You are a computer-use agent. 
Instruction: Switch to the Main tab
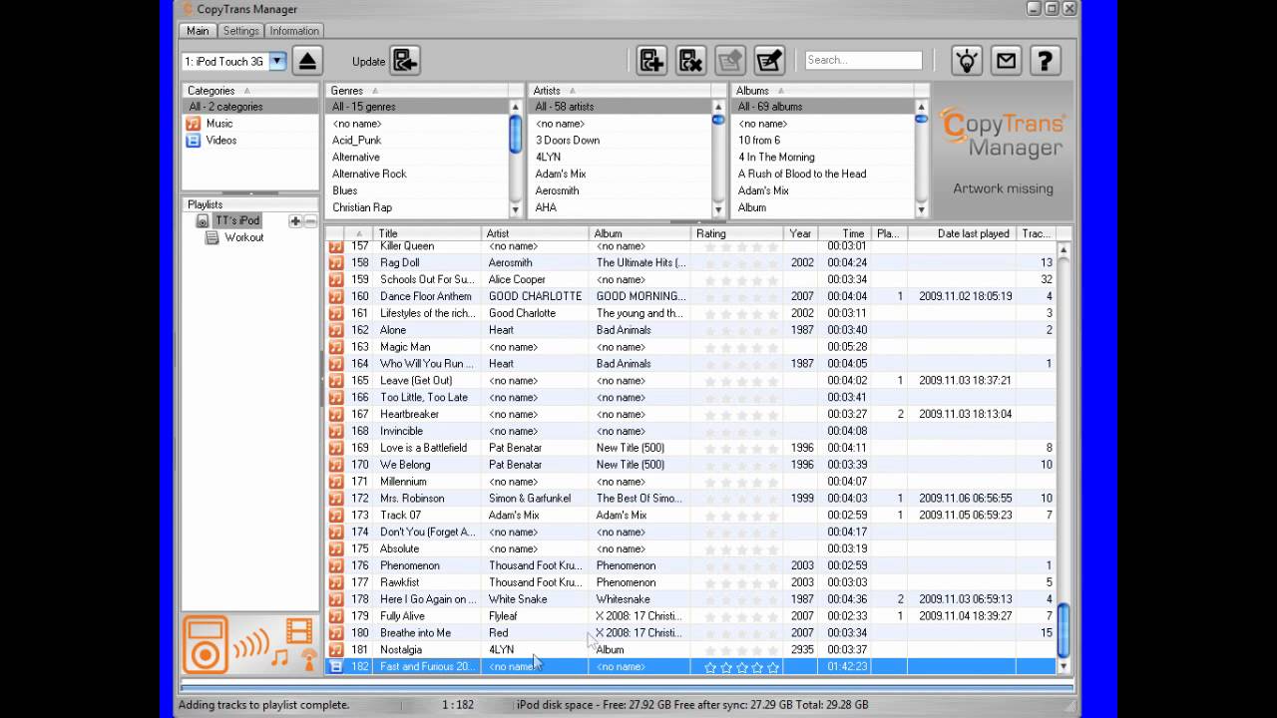[x=198, y=31]
